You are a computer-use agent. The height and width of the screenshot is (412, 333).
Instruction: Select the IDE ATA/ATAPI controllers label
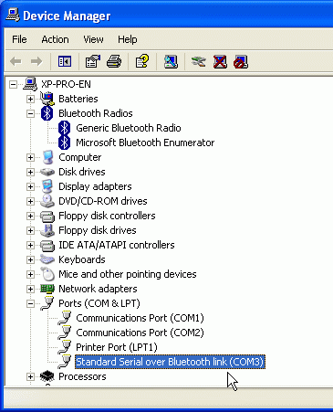(117, 245)
